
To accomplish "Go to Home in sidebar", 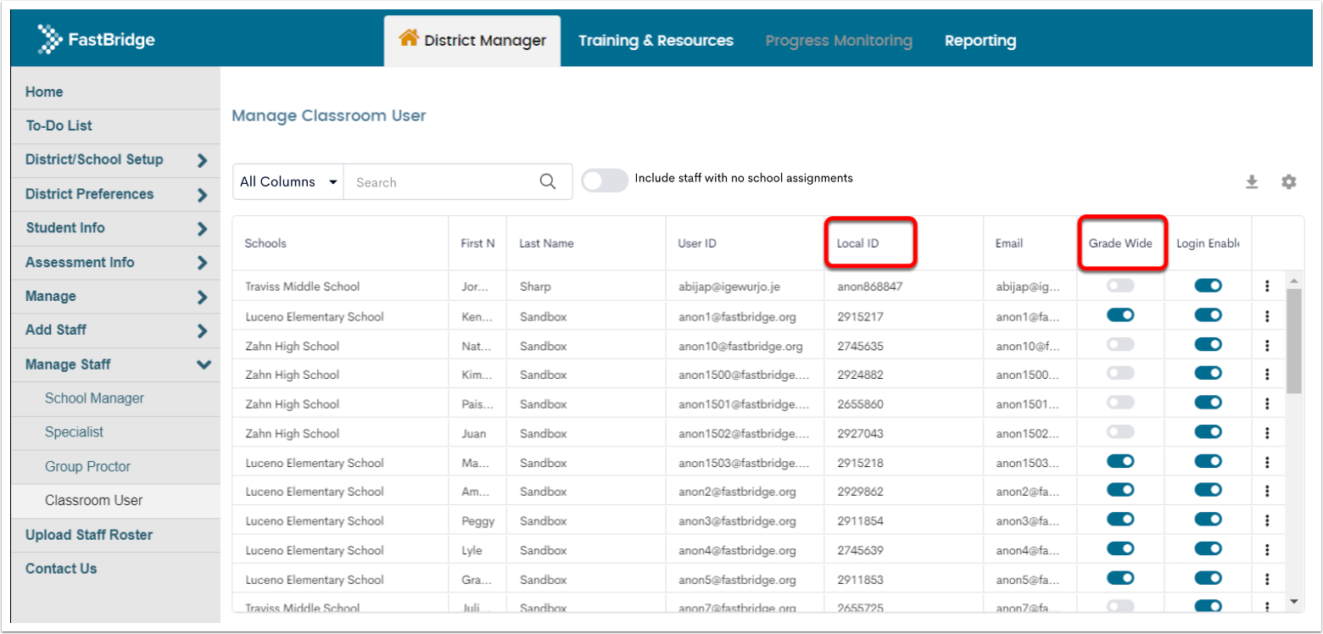I will pos(115,92).
